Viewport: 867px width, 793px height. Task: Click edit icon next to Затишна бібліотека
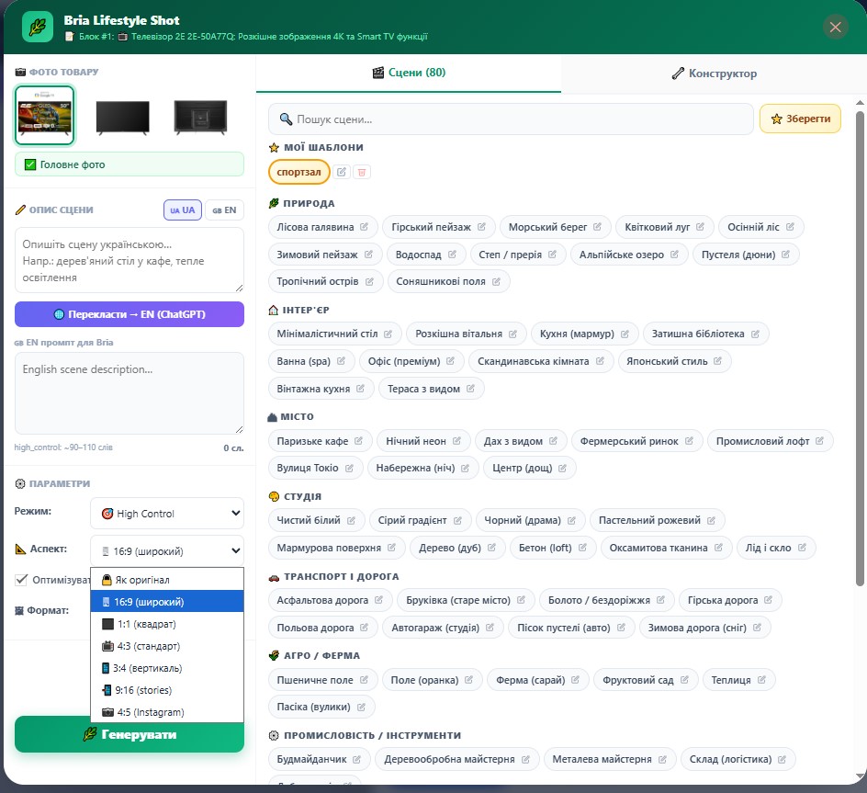[x=755, y=334]
